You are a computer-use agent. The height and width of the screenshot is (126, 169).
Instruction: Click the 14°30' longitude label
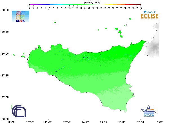[104, 122]
